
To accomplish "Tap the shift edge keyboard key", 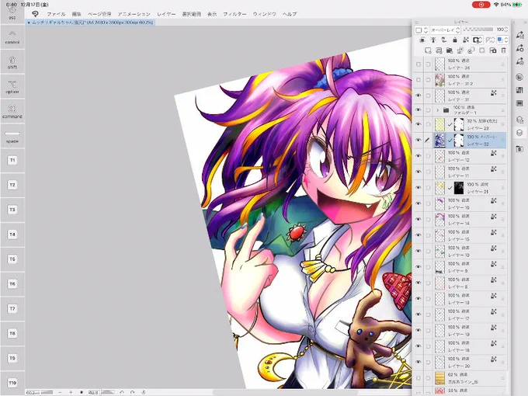I will pos(12,62).
